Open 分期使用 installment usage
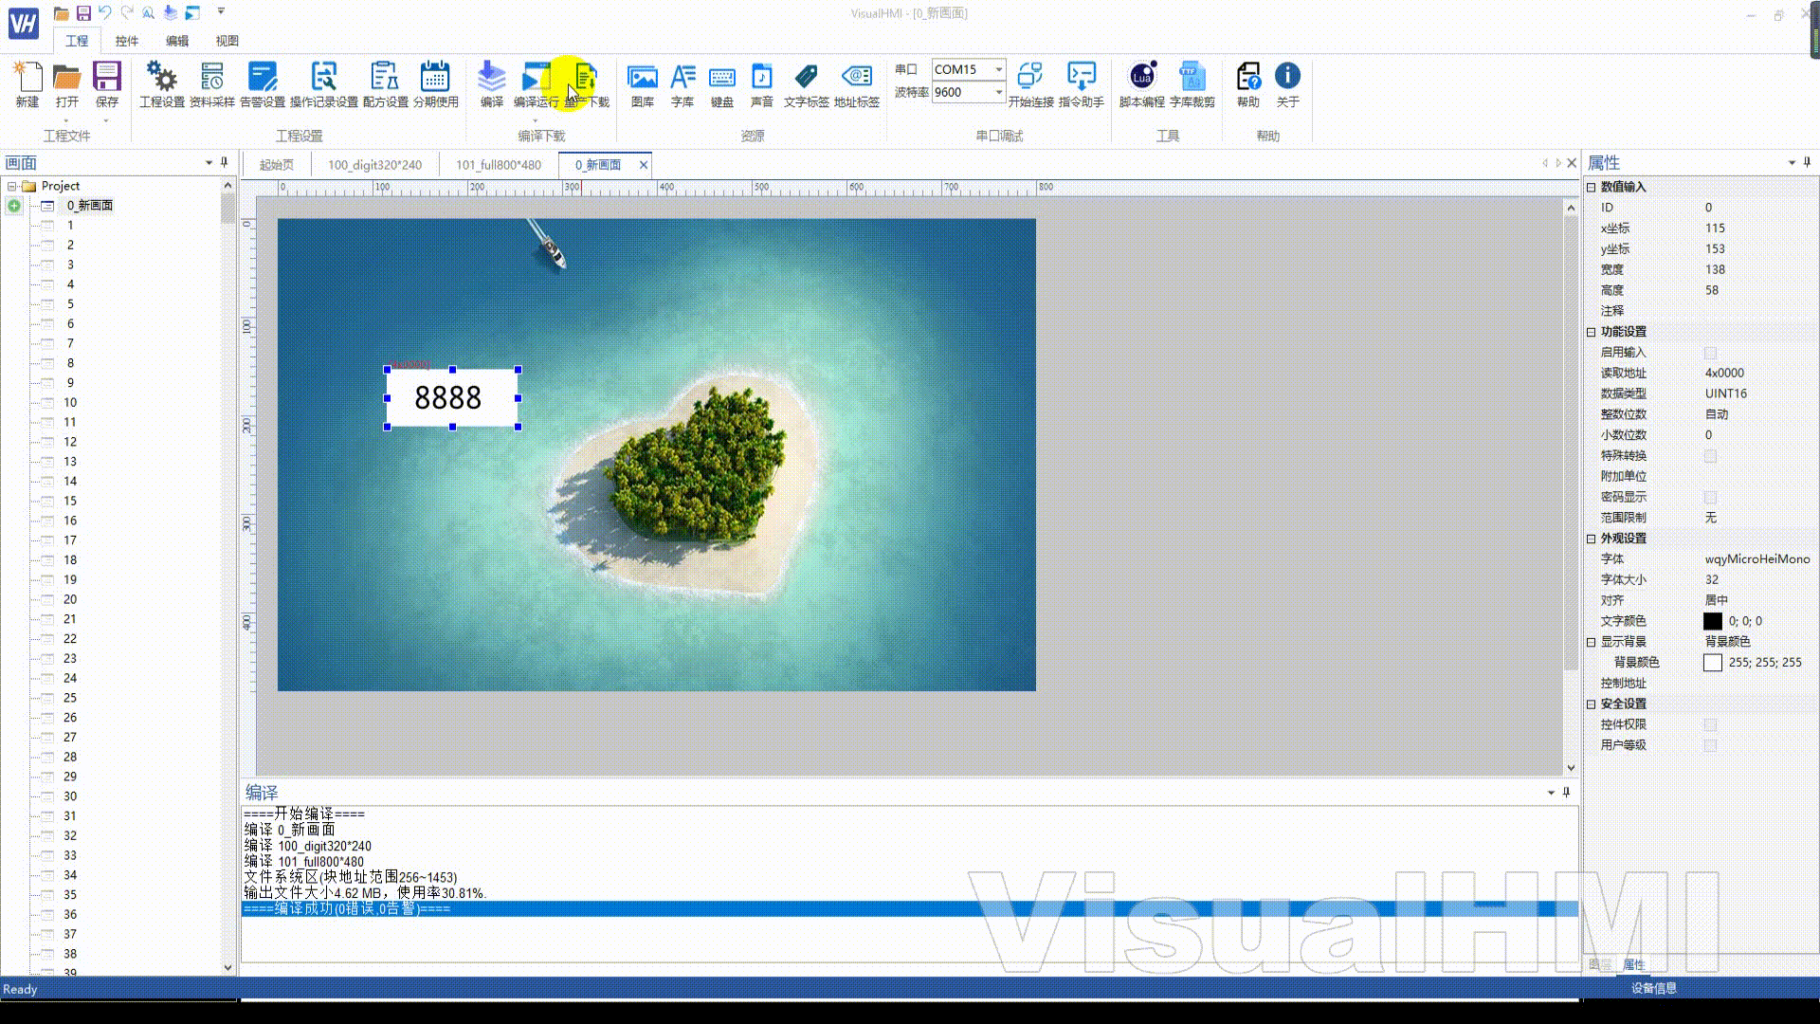The height and width of the screenshot is (1024, 1820). (435, 84)
